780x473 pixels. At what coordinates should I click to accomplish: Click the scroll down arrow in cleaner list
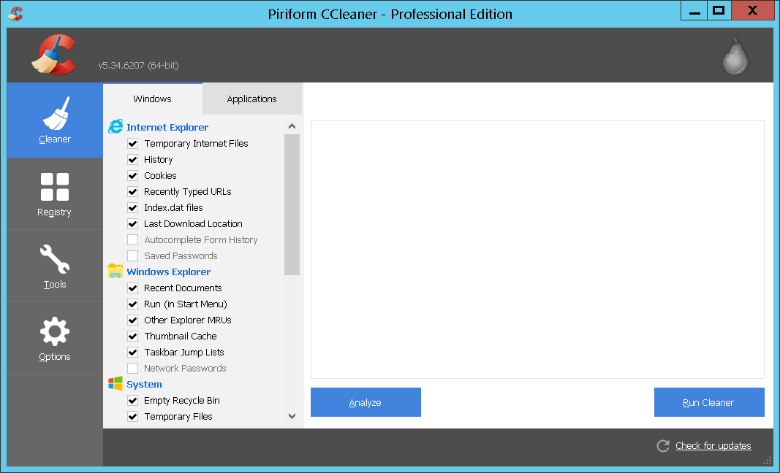click(x=292, y=416)
